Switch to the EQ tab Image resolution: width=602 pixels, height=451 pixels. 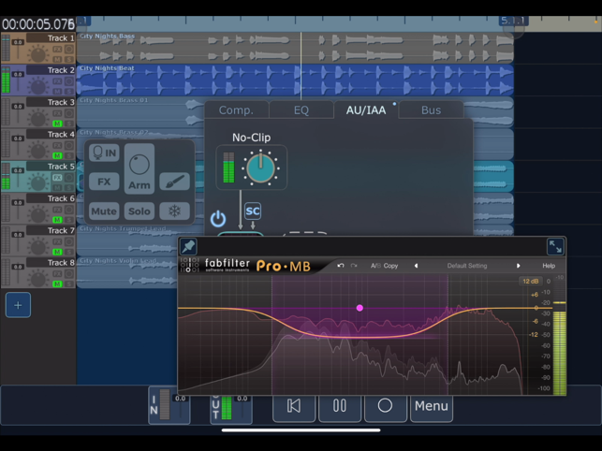pyautogui.click(x=301, y=110)
